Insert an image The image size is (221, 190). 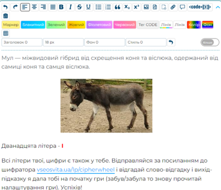[146, 7]
